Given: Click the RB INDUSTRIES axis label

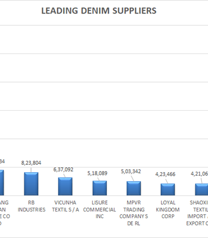Looking at the screenshot, I should point(31,206).
